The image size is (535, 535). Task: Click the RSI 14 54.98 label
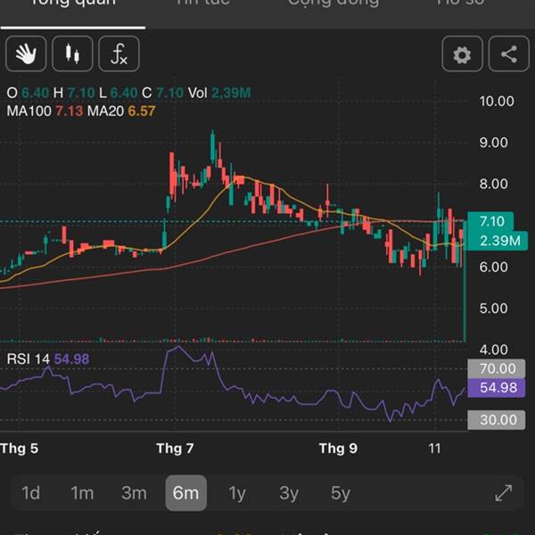point(48,359)
